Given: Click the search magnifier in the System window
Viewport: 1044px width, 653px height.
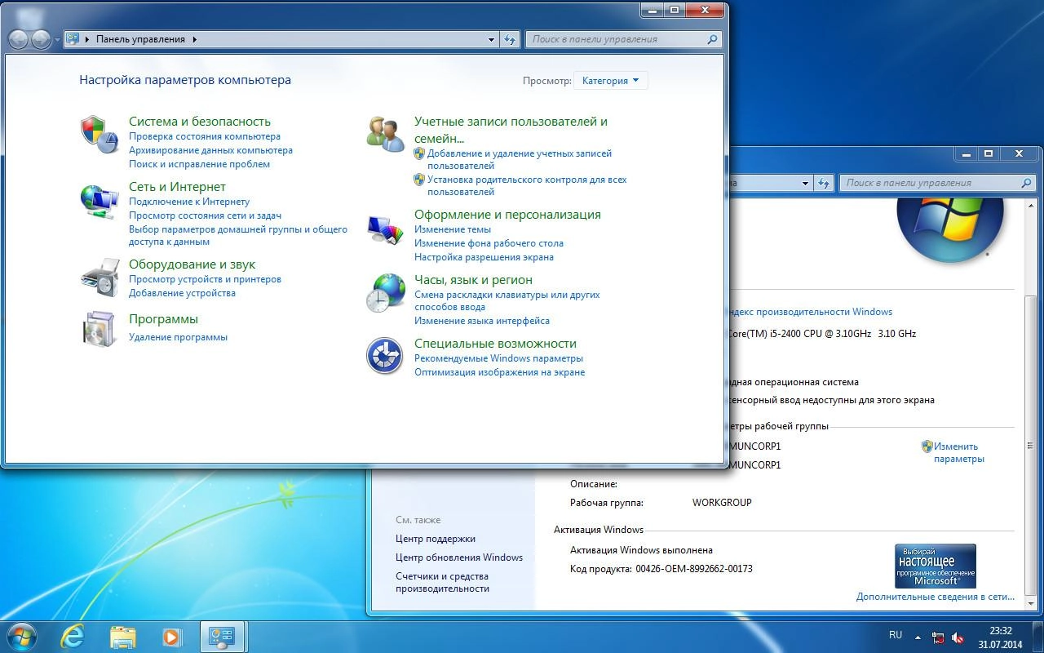Looking at the screenshot, I should tap(1026, 183).
